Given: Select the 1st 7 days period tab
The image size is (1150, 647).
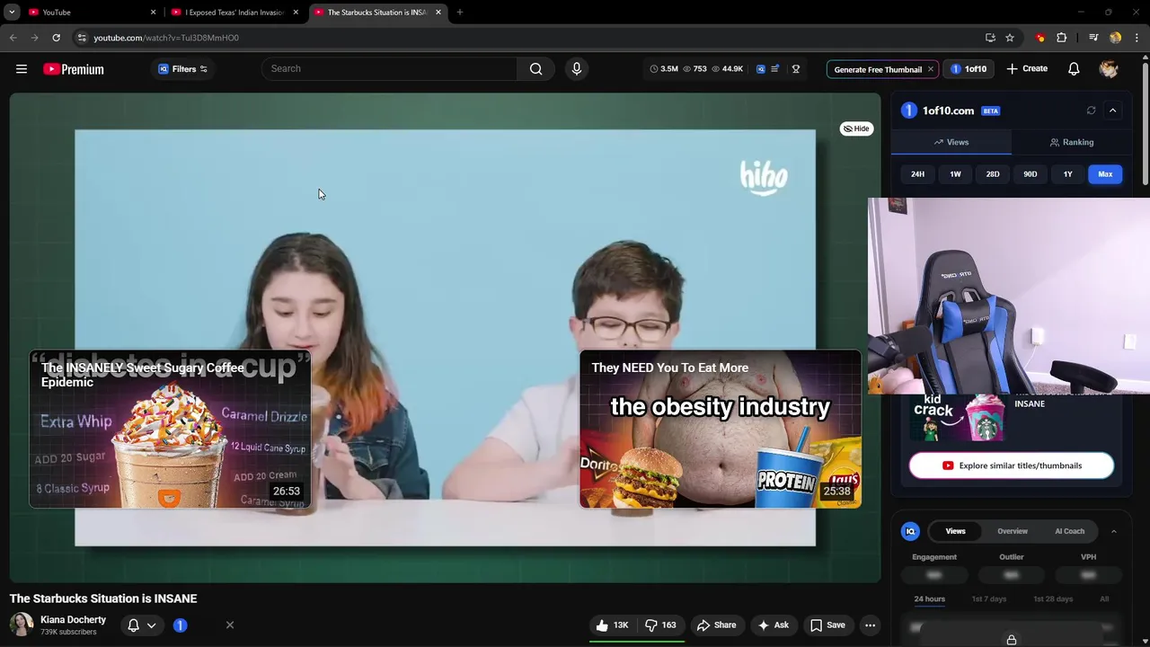Looking at the screenshot, I should [x=989, y=598].
